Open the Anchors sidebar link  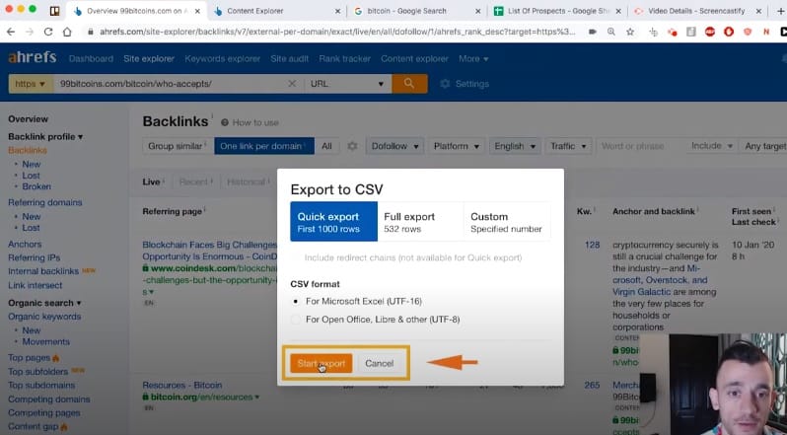click(25, 244)
